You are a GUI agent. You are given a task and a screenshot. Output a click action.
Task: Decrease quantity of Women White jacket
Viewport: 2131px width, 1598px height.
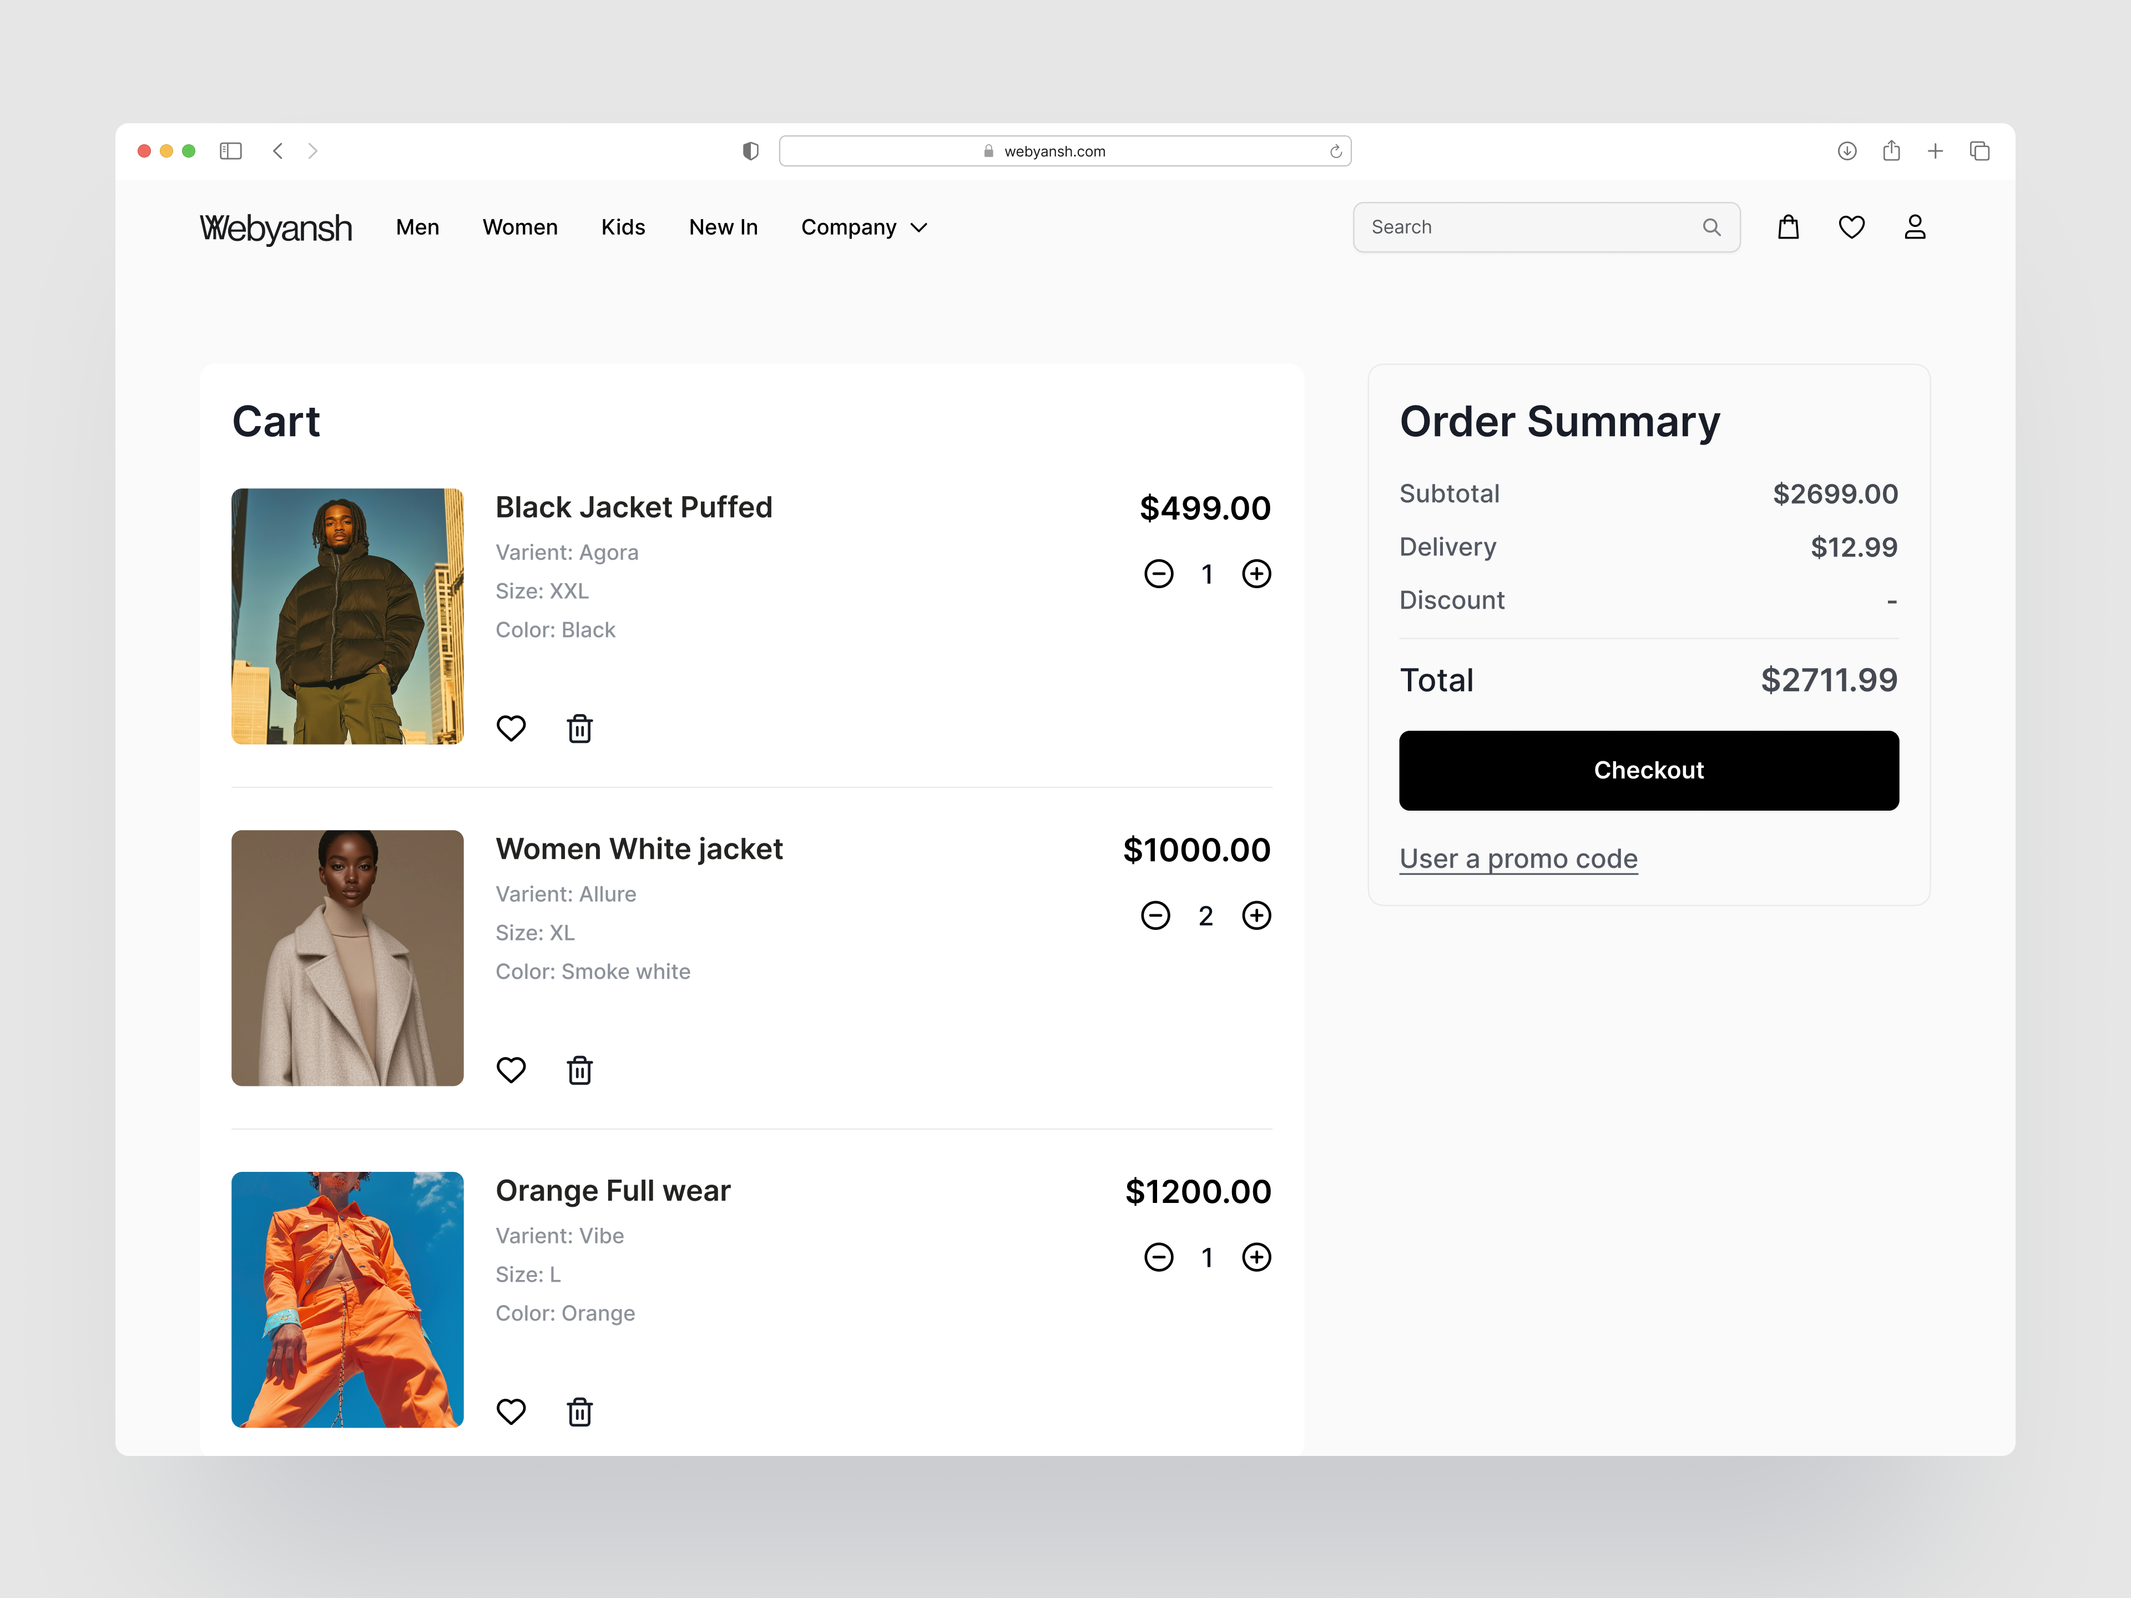click(x=1155, y=916)
